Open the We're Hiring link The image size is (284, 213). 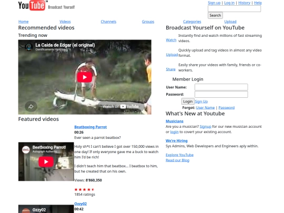coord(177,141)
